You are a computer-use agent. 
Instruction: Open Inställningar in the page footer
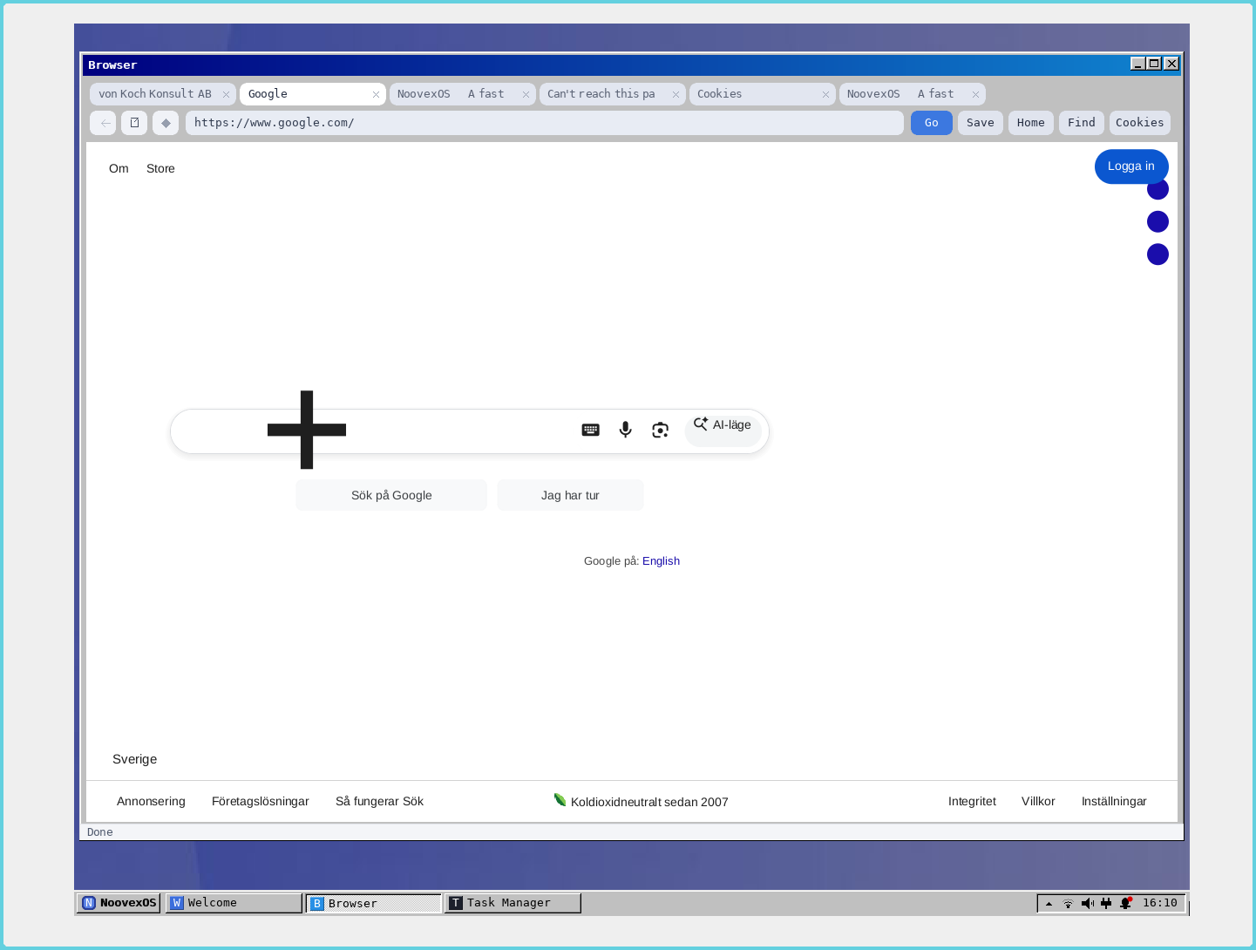1114,801
